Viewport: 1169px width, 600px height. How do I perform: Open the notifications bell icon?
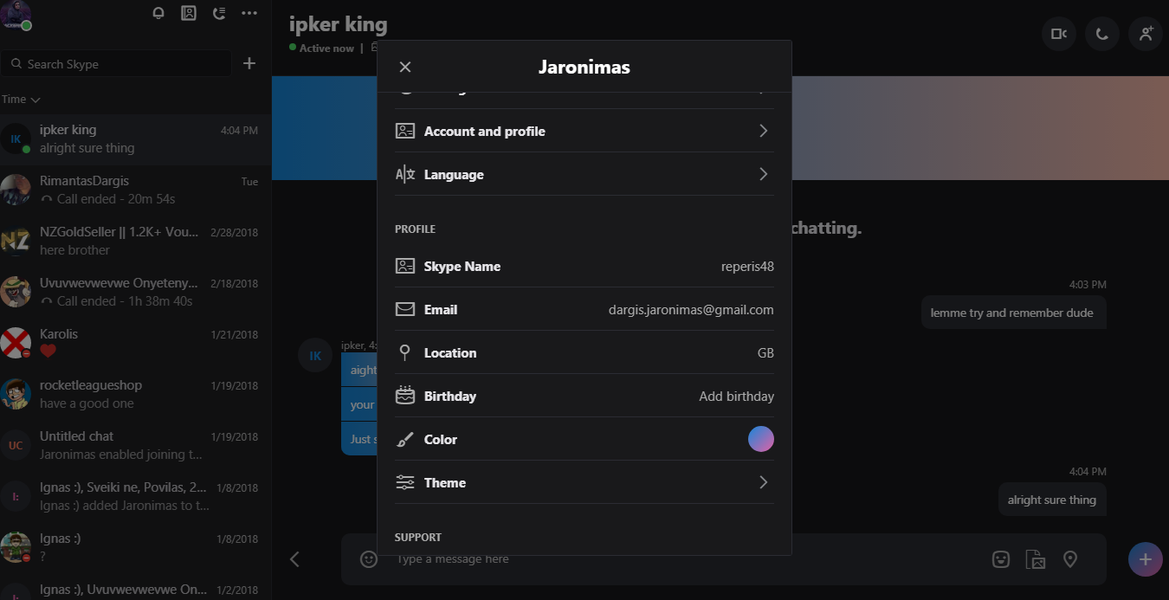click(158, 13)
